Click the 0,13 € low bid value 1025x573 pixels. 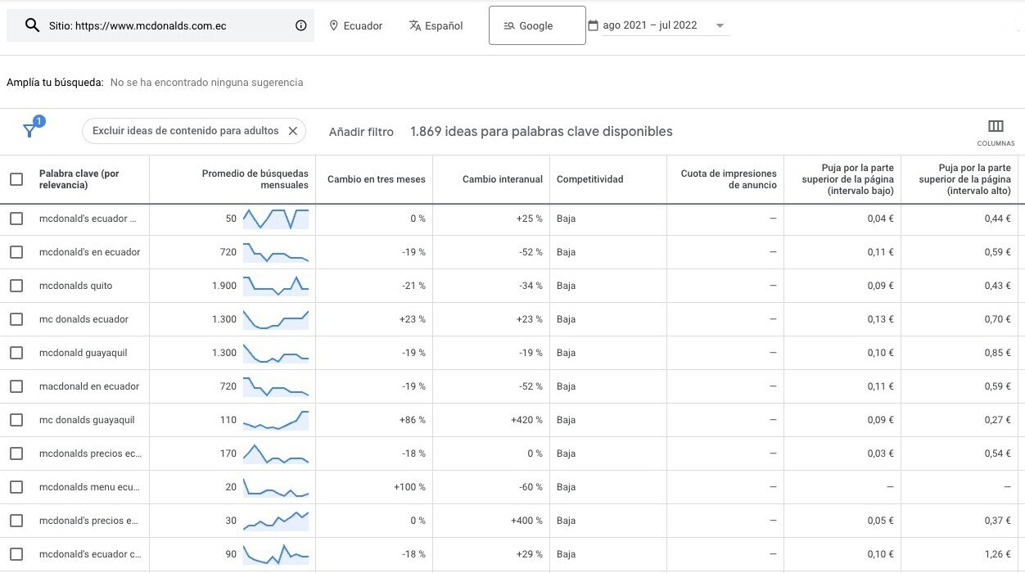point(881,319)
